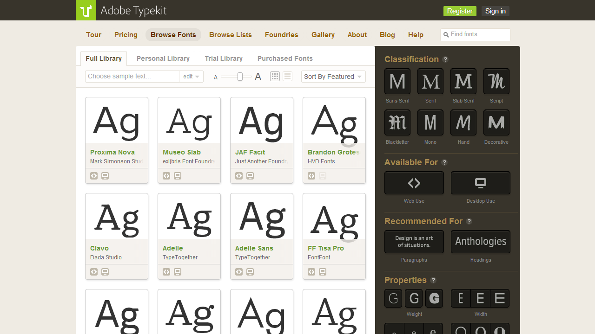Toggle Serif classification filter
This screenshot has height=334, width=595.
click(x=430, y=81)
